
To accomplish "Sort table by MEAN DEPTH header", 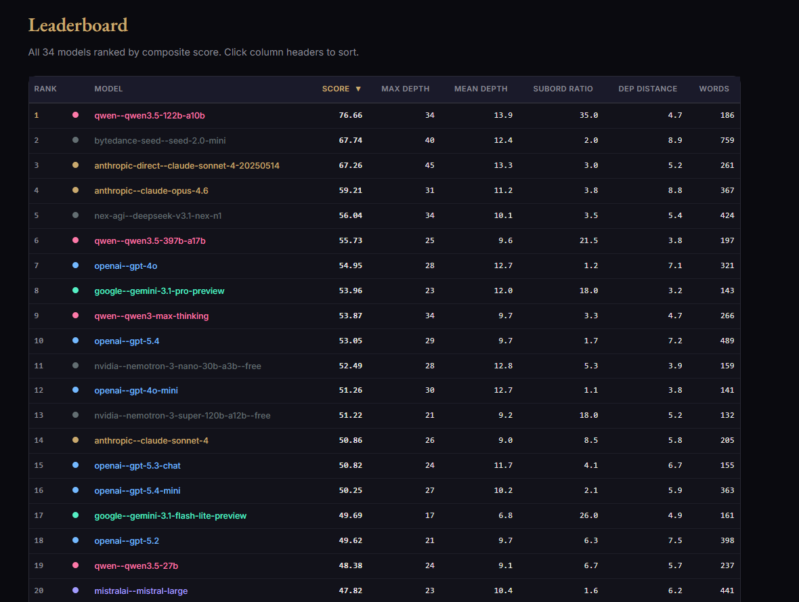I will (x=481, y=89).
